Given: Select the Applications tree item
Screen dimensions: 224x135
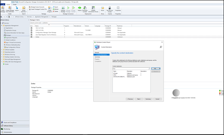Looking at the screenshot, I should [x=9, y=28].
